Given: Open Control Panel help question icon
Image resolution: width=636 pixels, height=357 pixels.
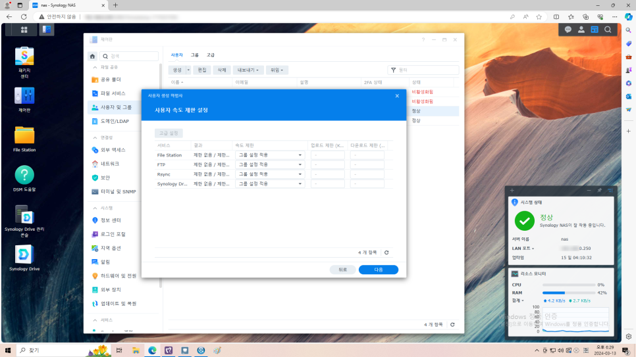Looking at the screenshot, I should pos(423,39).
